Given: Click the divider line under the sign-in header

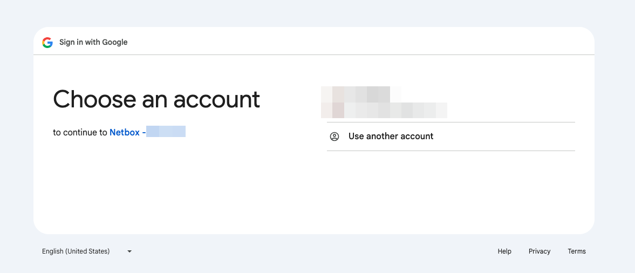Looking at the screenshot, I should click(314, 54).
